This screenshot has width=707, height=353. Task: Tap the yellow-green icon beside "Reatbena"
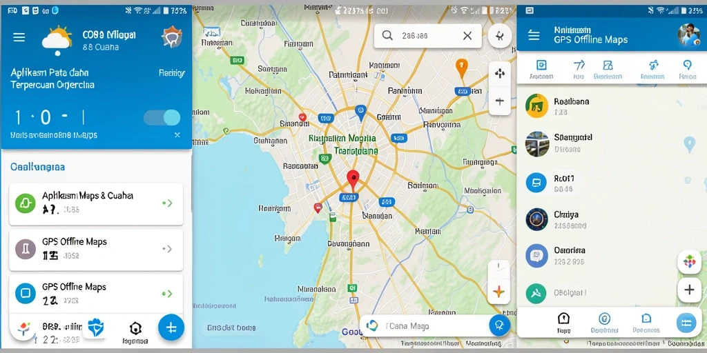(536, 105)
